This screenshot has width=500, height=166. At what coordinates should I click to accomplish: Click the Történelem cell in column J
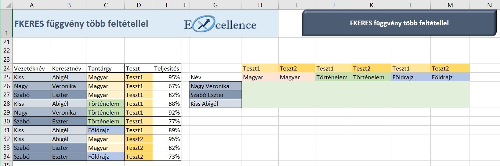click(x=333, y=77)
